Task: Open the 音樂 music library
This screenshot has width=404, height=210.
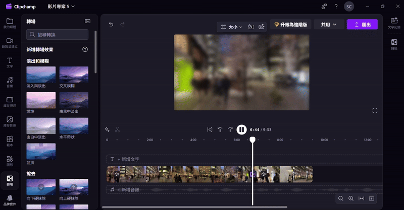Action: [x=10, y=82]
